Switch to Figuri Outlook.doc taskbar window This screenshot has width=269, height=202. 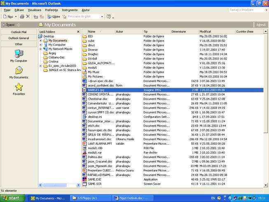[133, 198]
